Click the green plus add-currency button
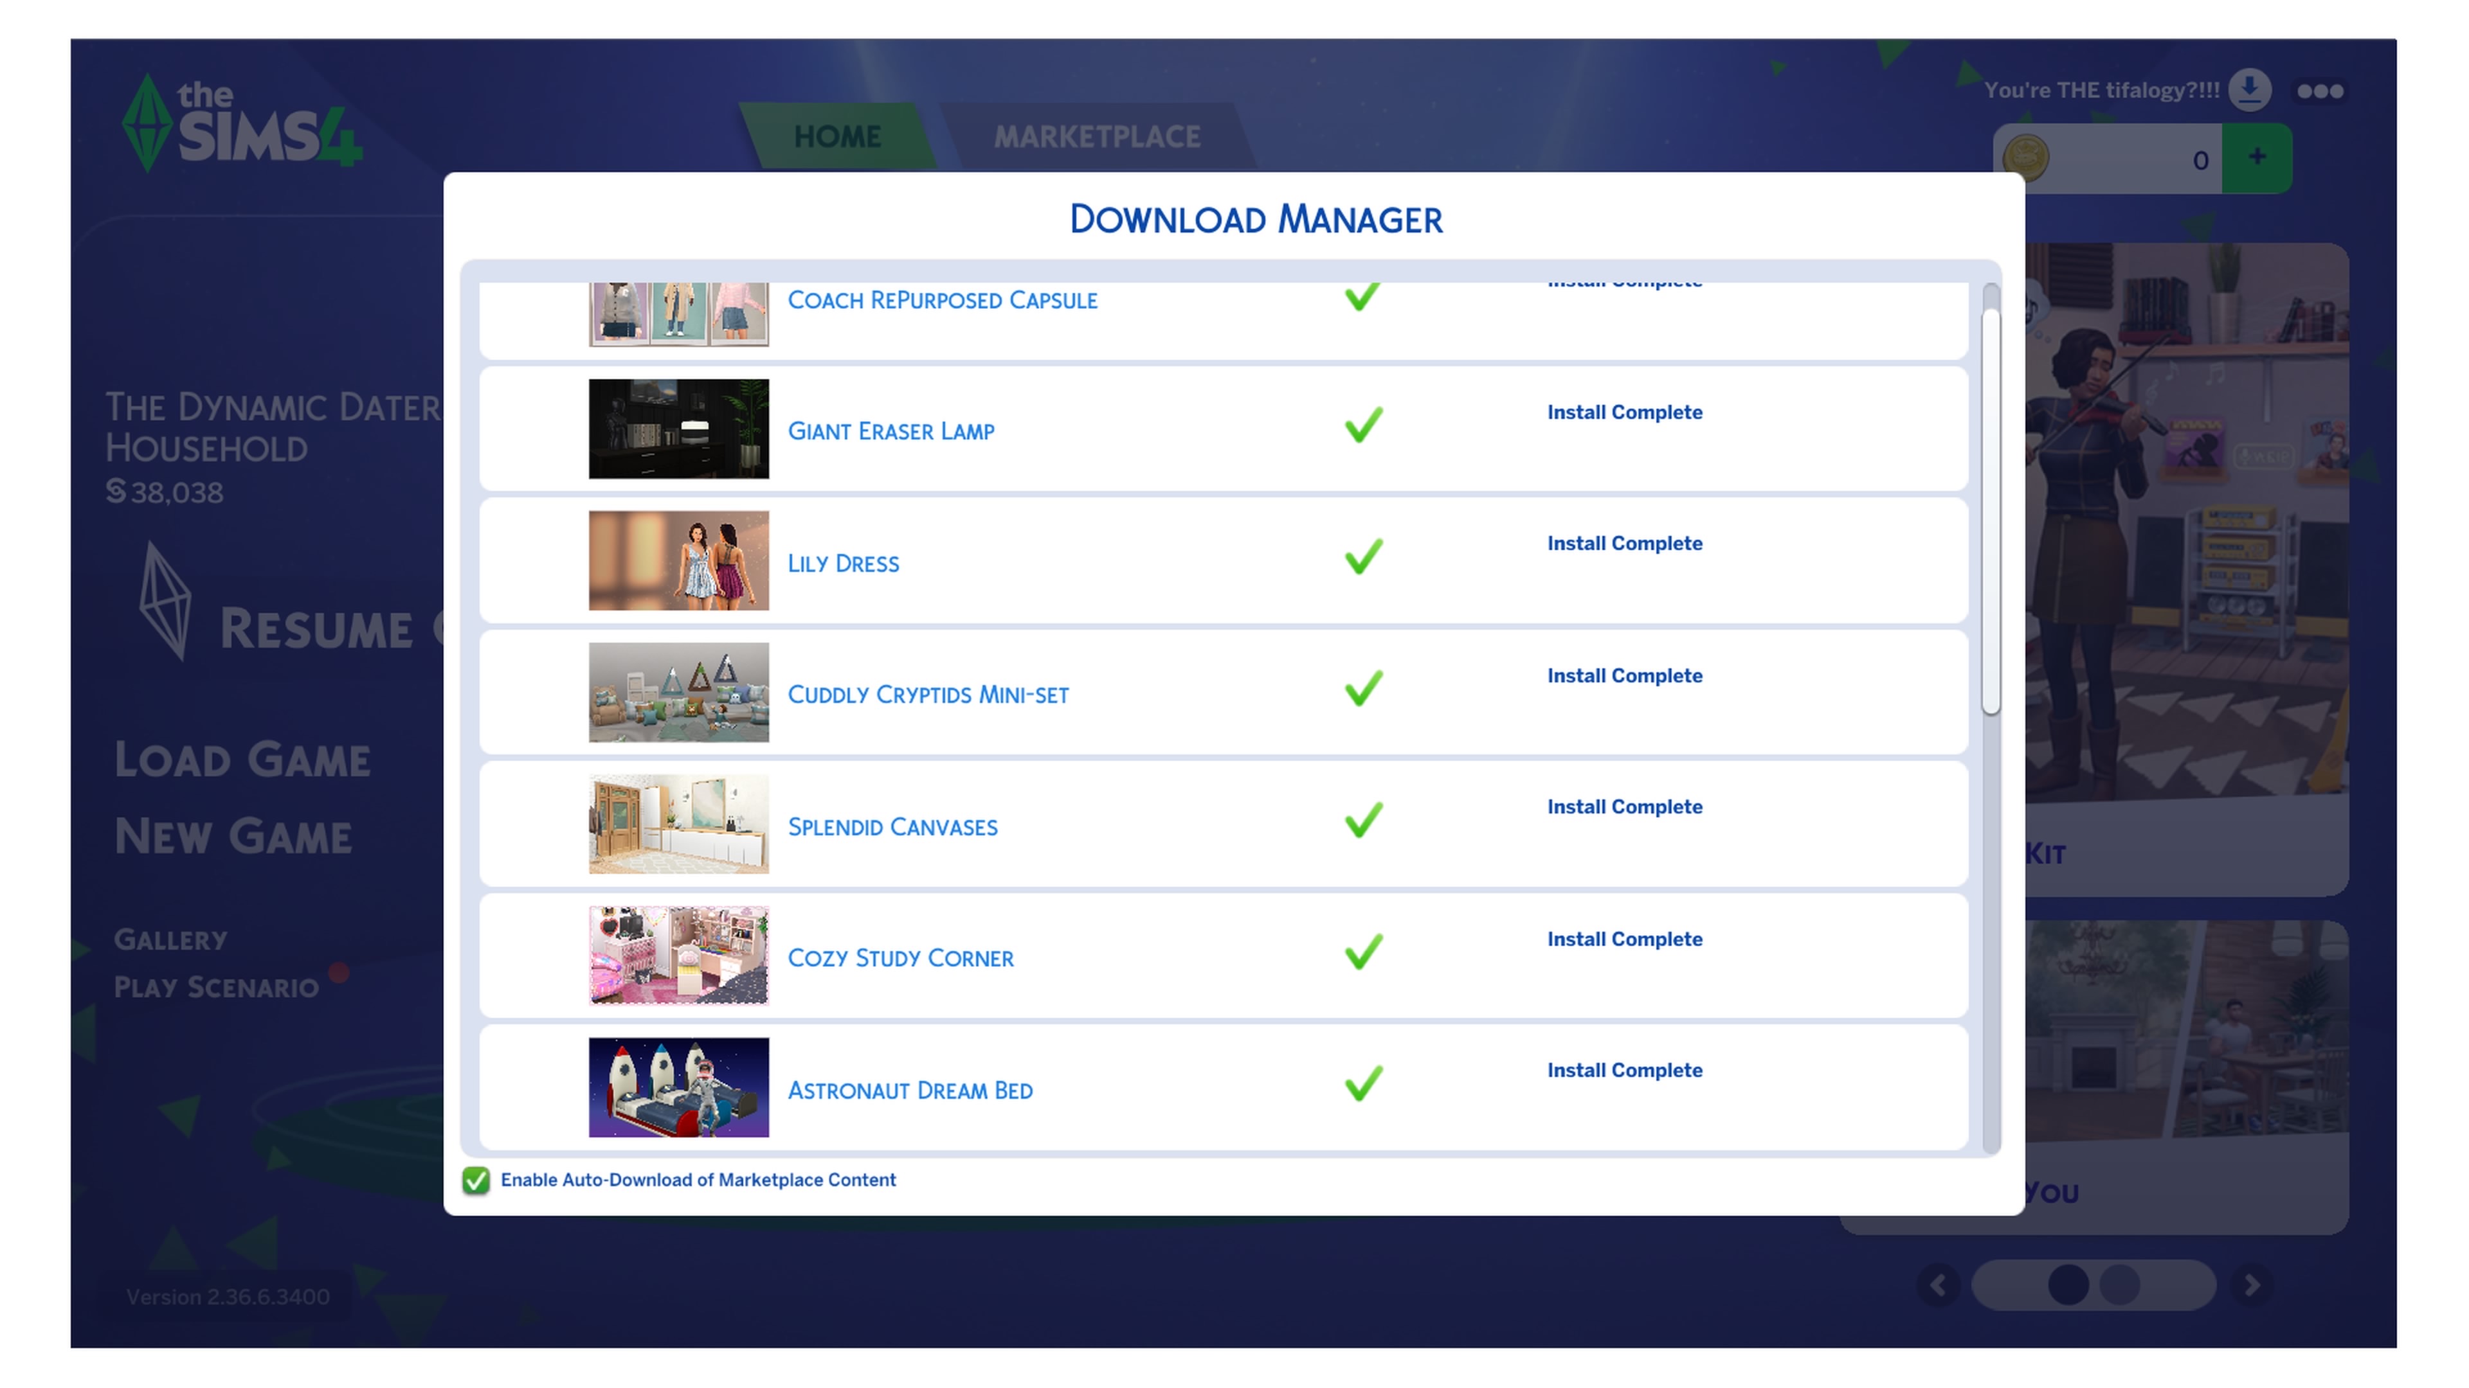The height and width of the screenshot is (1388, 2469). [x=2256, y=158]
